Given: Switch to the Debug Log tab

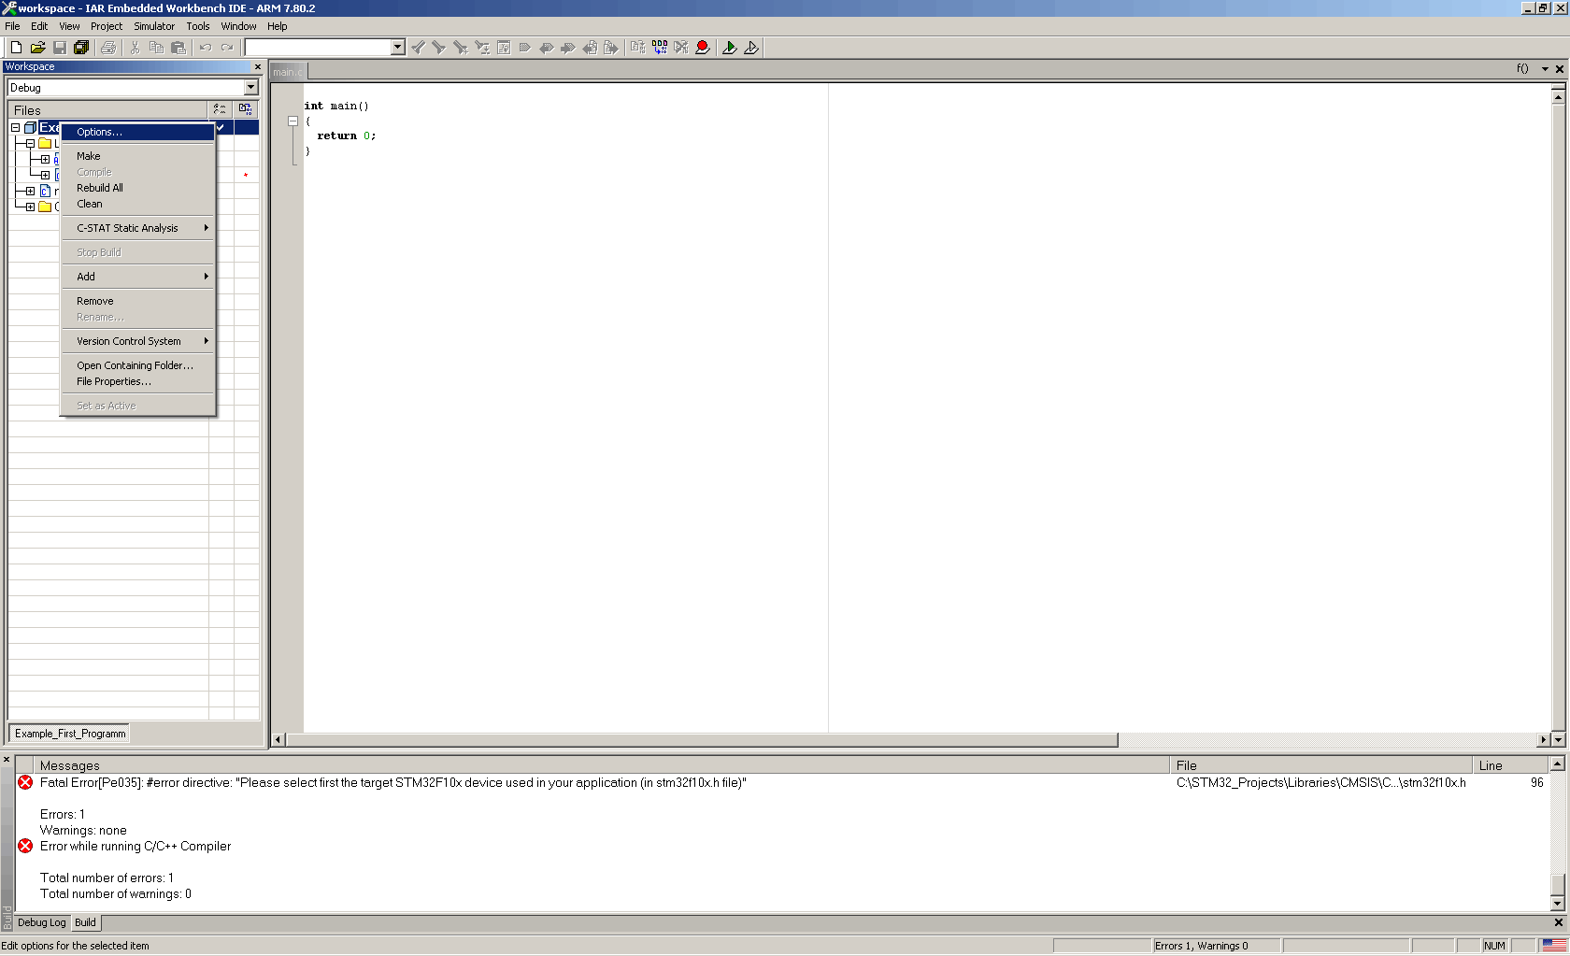Looking at the screenshot, I should [42, 922].
